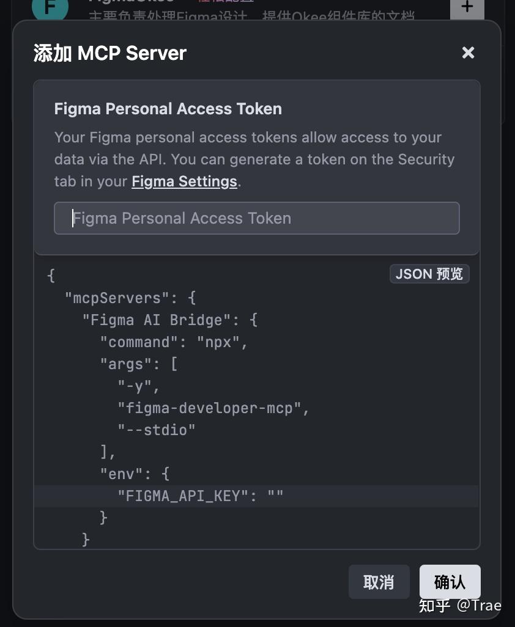The height and width of the screenshot is (627, 515).
Task: Click the 知乎 @Trae watermark
Action: click(462, 606)
